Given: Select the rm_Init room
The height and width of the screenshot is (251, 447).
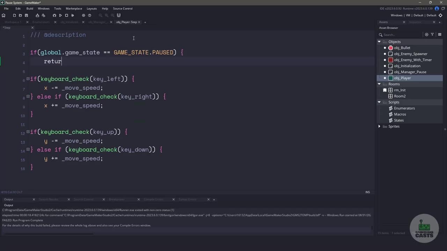Looking at the screenshot, I should click(400, 90).
